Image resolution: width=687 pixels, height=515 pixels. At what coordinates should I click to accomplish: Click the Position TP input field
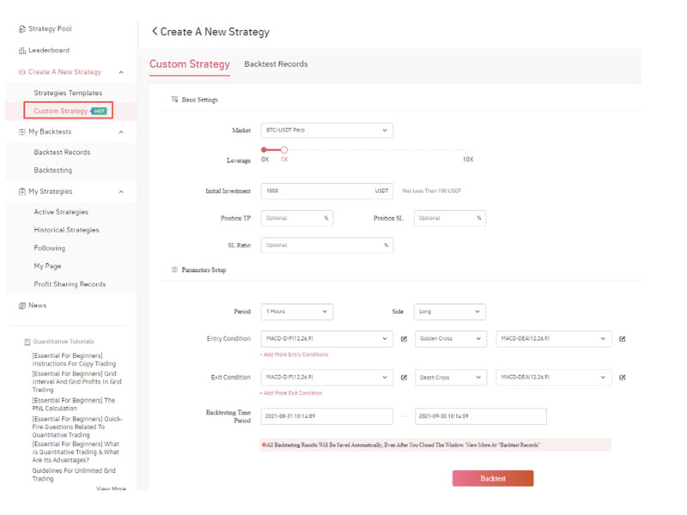click(x=297, y=218)
